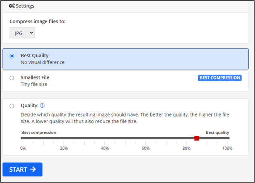Choose the Smallest File radio option
Viewport: 255px width, 183px height.
coord(12,78)
